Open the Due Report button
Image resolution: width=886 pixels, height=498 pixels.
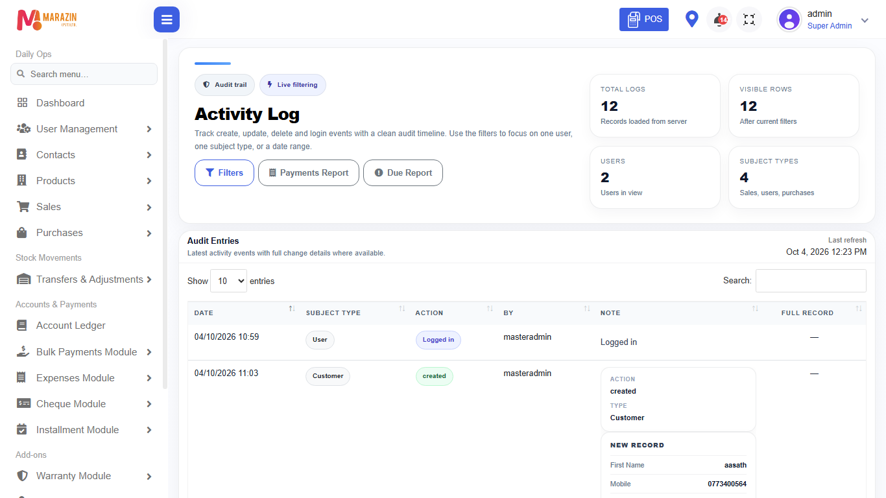coord(403,173)
